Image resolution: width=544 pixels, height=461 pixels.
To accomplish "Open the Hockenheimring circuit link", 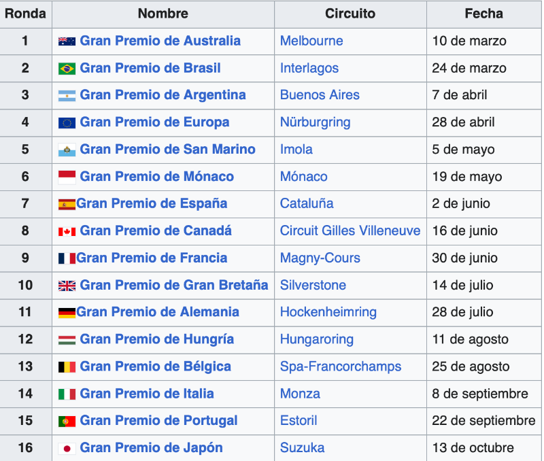I will coord(328,312).
